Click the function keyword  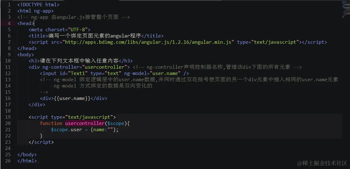(x=51, y=123)
